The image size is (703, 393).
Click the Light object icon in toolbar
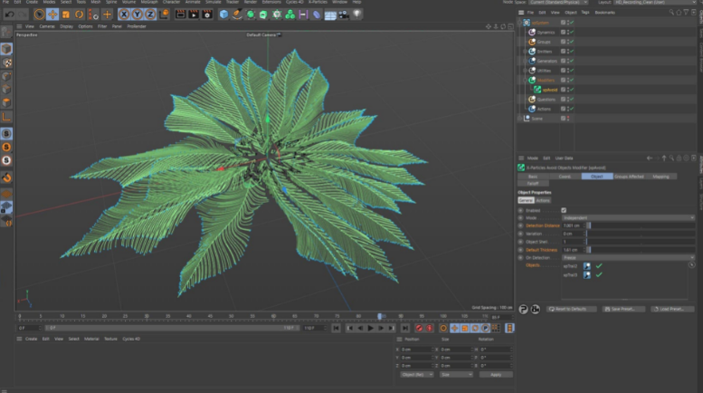point(357,14)
